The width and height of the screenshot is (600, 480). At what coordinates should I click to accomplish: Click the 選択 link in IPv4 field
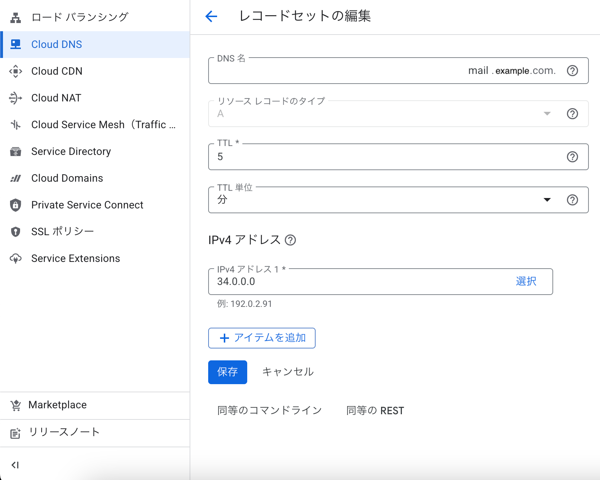click(526, 281)
